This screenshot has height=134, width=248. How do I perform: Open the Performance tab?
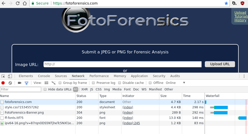click(x=99, y=76)
